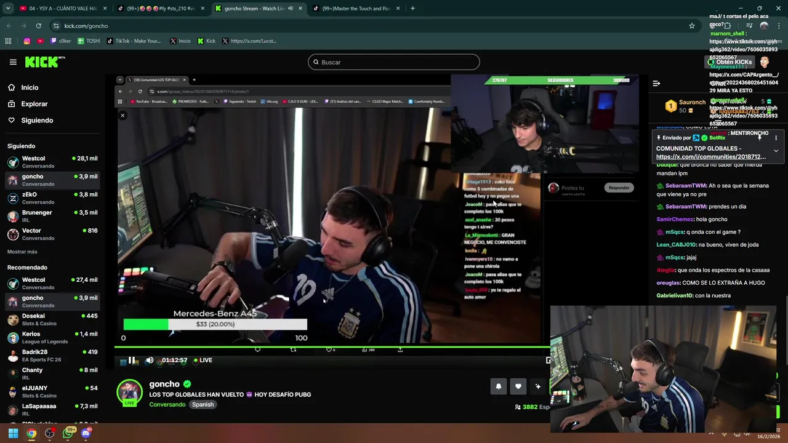The image size is (788, 443).
Task: Click the Obtén KICKs button
Action: 730,62
